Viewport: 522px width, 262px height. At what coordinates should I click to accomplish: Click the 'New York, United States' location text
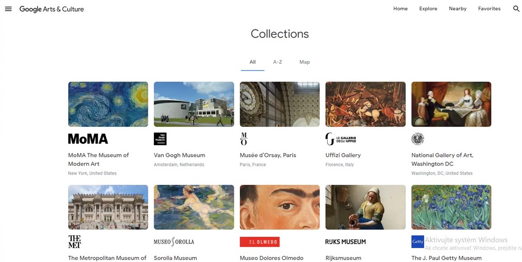92,173
